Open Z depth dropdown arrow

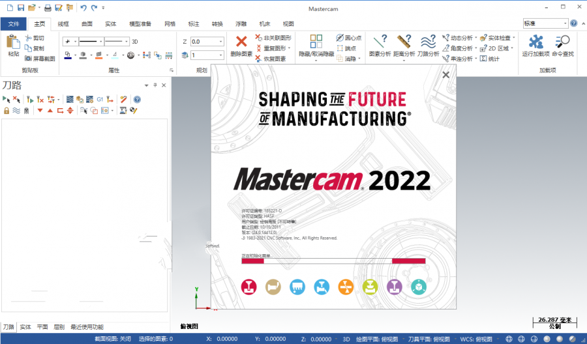(x=220, y=42)
